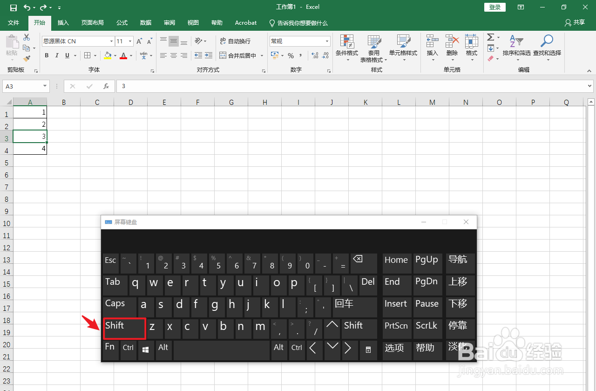
Task: Apply the red font color
Action: click(x=123, y=55)
